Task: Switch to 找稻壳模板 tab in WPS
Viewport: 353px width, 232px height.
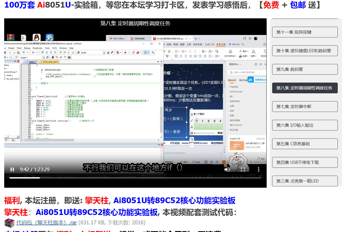Action: [x=140, y=39]
